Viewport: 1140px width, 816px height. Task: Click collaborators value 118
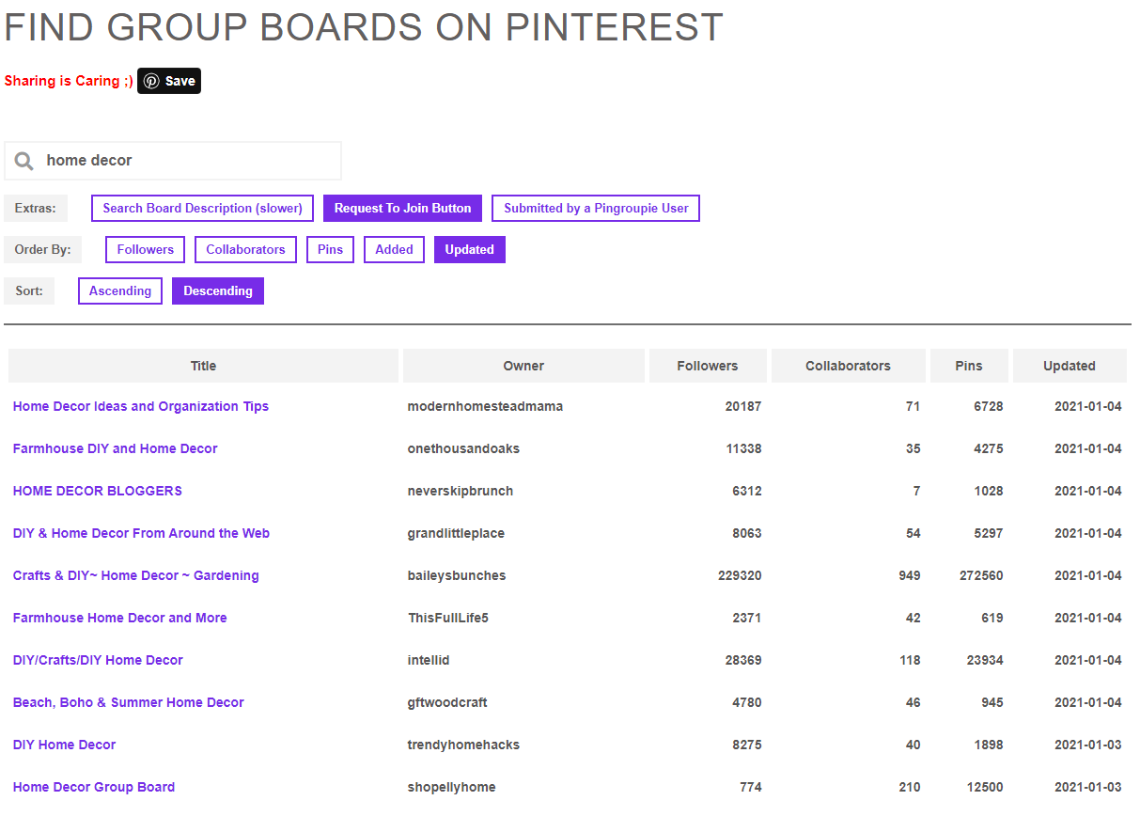point(910,661)
